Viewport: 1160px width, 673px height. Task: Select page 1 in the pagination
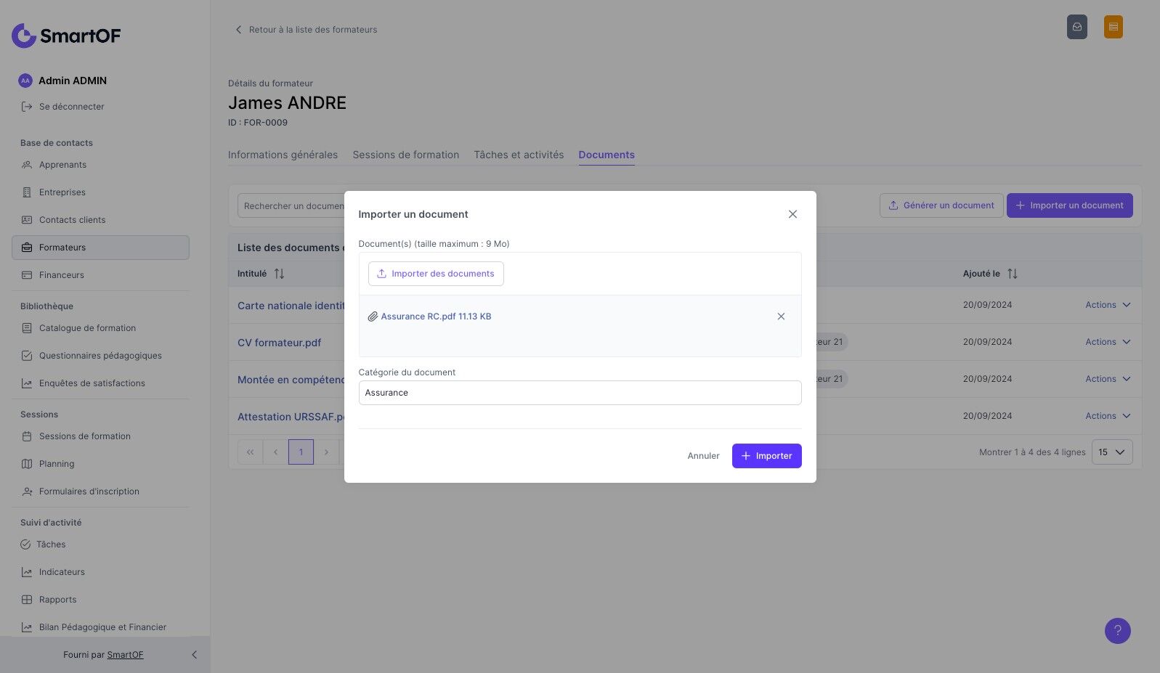301,452
